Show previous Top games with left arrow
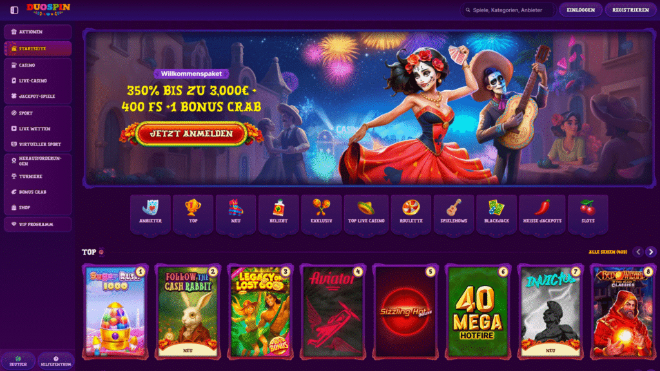660x371 pixels. (638, 252)
